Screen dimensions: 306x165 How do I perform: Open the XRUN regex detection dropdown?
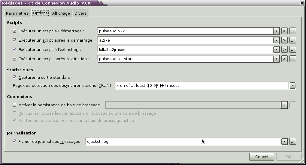(292, 85)
